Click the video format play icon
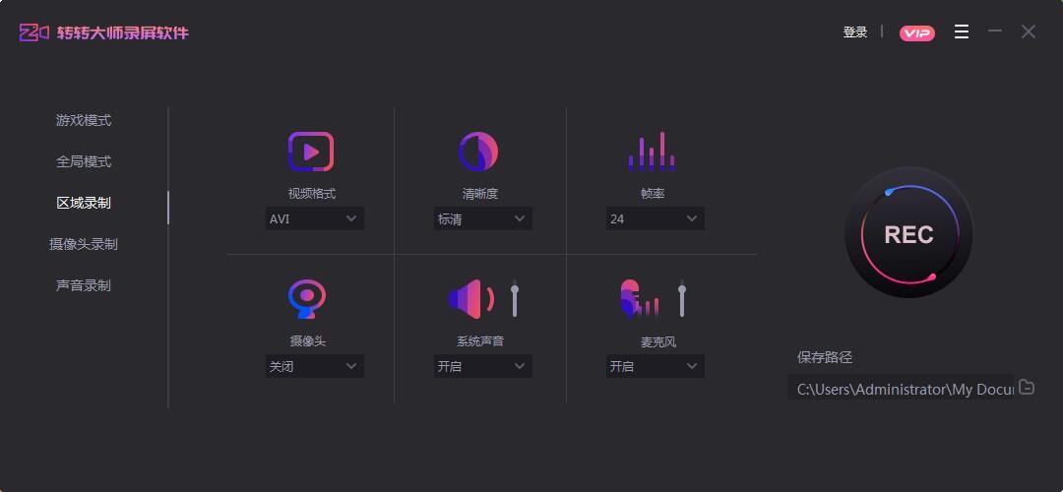This screenshot has height=492, width=1063. (311, 152)
